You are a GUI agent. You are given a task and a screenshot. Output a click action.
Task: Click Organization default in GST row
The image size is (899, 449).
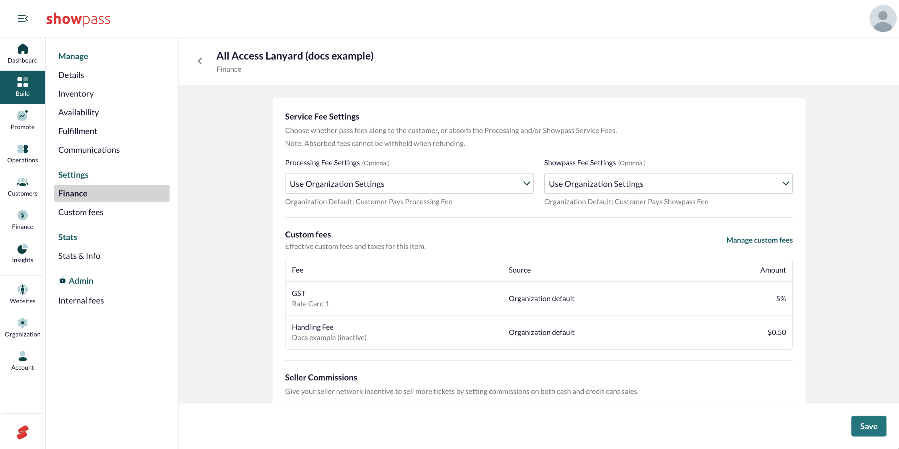pyautogui.click(x=541, y=298)
